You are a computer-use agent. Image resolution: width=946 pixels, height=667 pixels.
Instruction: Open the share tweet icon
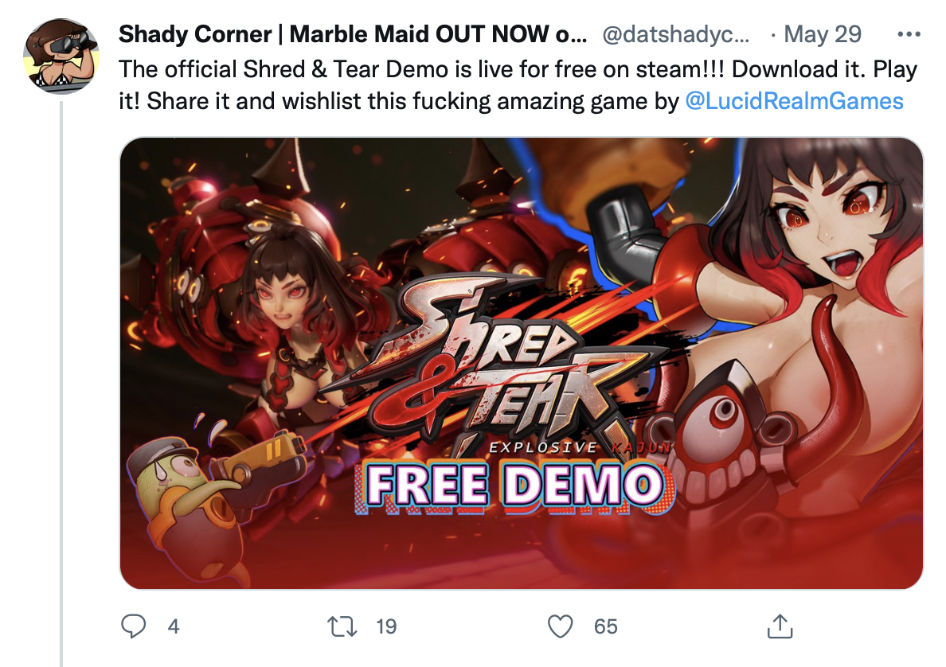[780, 626]
